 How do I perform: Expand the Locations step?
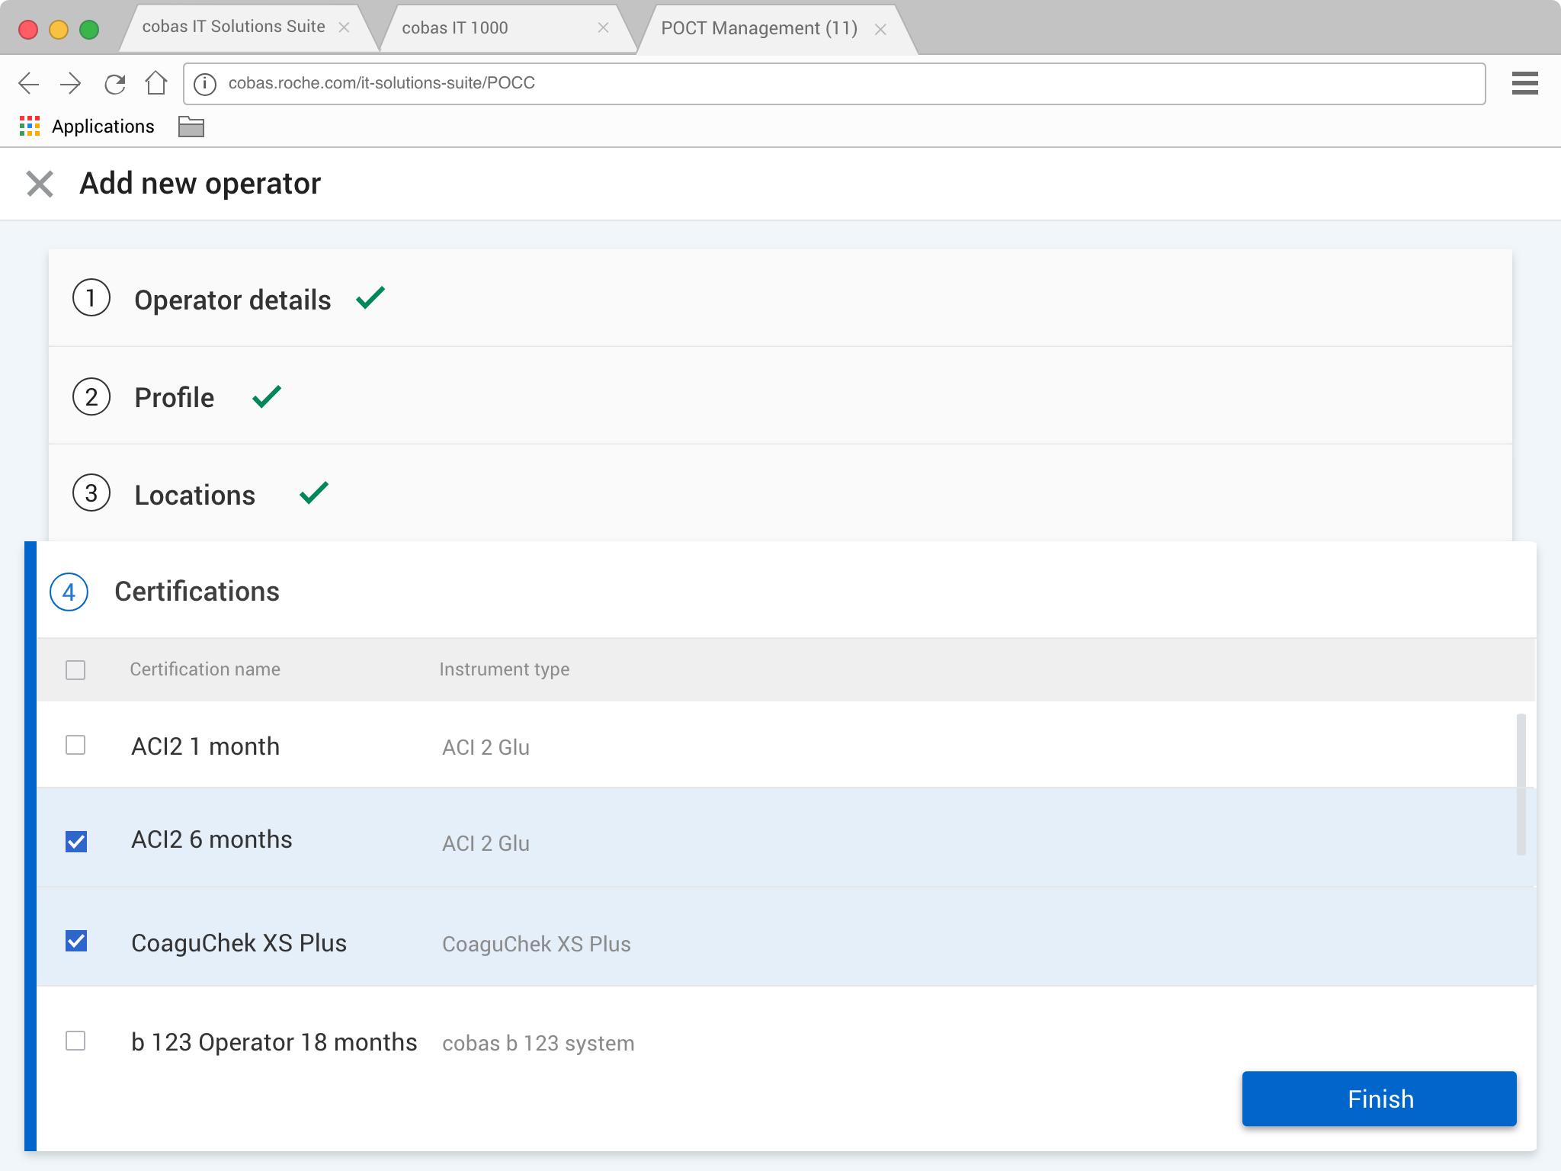point(194,495)
